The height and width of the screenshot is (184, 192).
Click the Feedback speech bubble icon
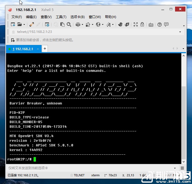tap(166, 24)
